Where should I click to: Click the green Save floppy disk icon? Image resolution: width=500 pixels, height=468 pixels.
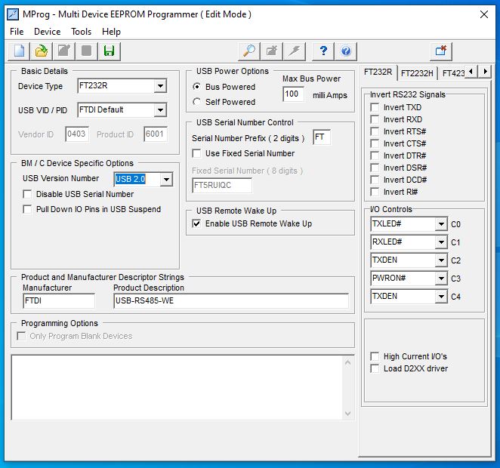click(x=109, y=51)
